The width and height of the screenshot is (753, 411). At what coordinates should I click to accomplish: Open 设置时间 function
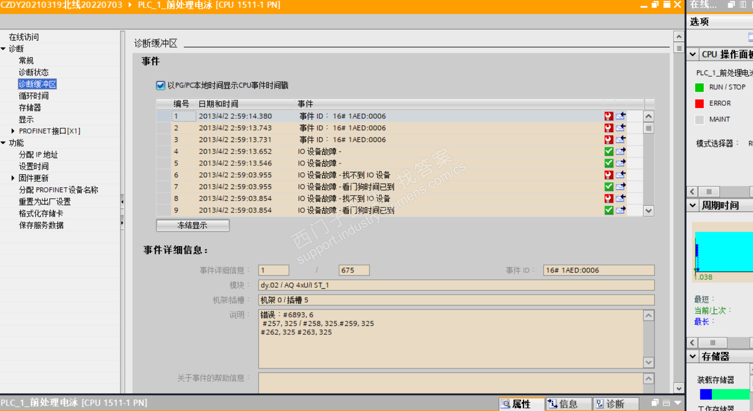point(34,167)
